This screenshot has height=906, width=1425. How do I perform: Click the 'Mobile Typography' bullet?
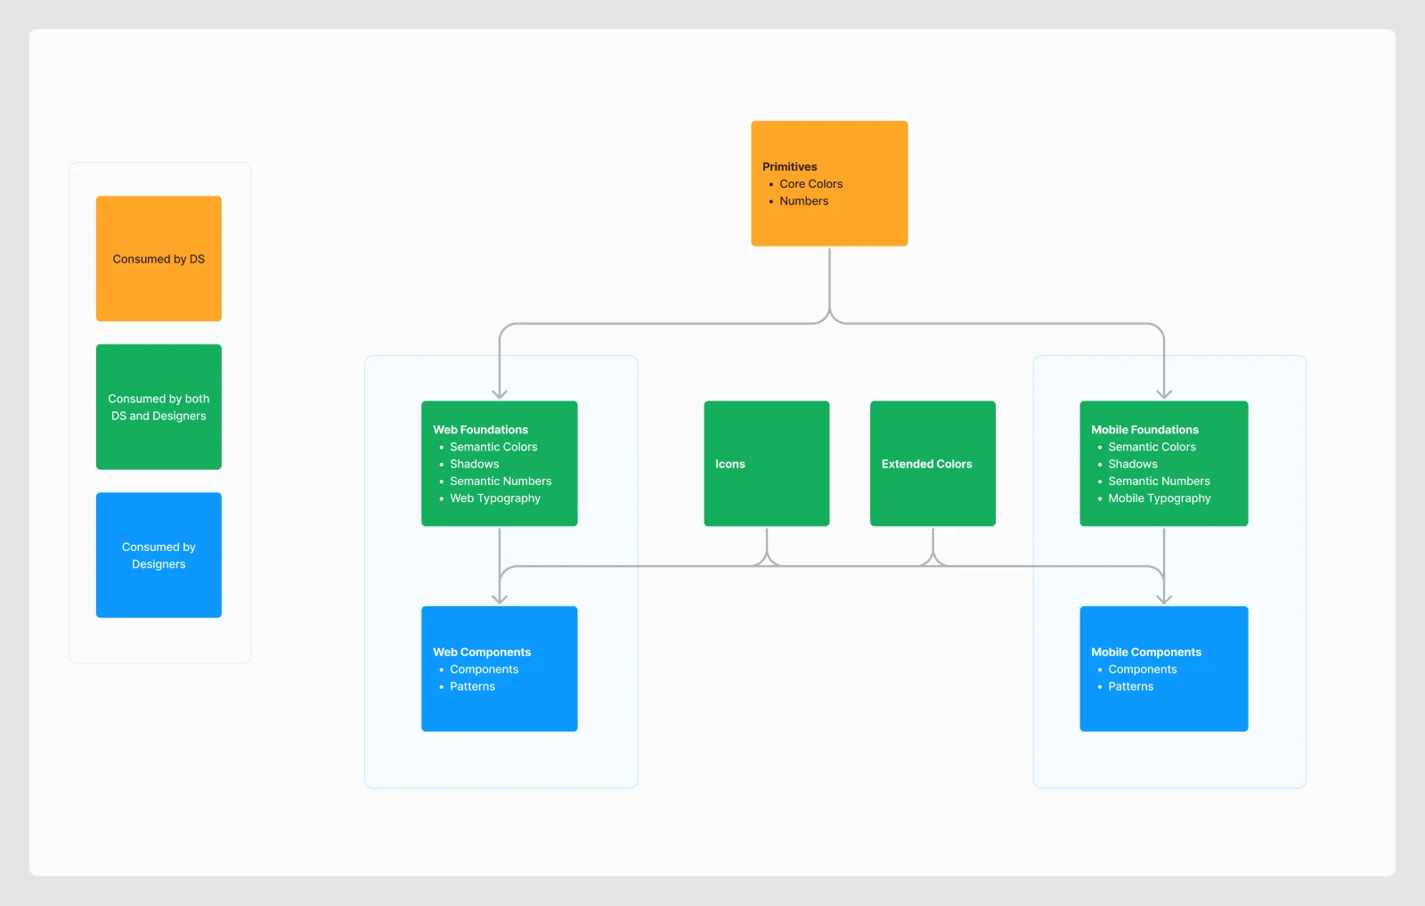click(x=1160, y=498)
